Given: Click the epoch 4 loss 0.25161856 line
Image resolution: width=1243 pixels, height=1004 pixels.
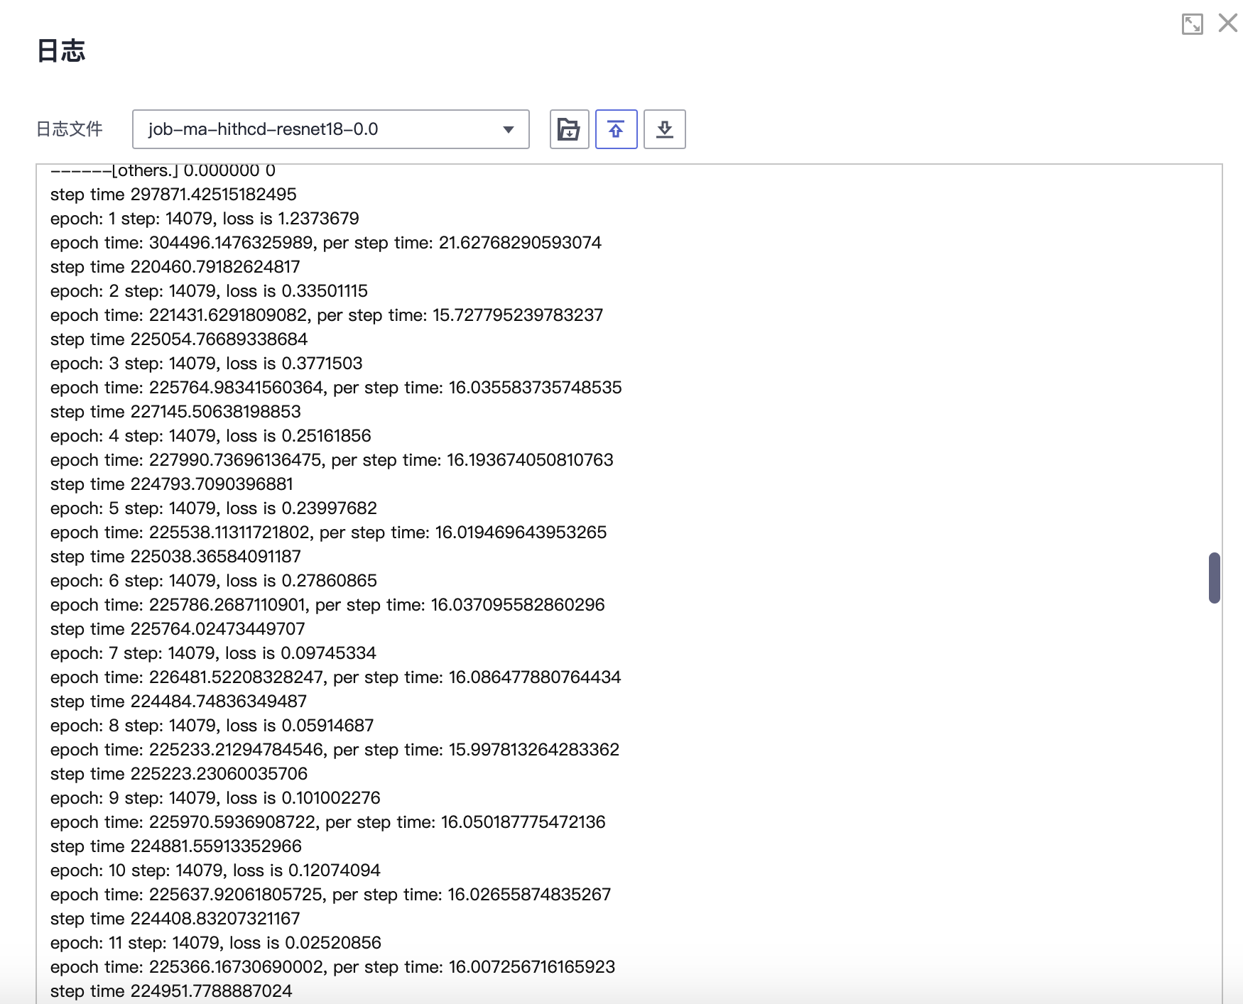Looking at the screenshot, I should 210,436.
